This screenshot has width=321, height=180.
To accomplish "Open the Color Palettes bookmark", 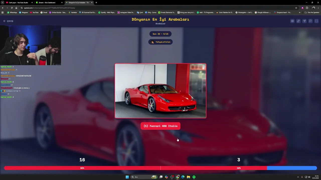I will [225, 12].
